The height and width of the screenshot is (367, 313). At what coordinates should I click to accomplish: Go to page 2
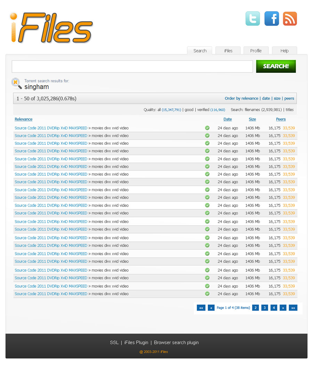point(256,308)
